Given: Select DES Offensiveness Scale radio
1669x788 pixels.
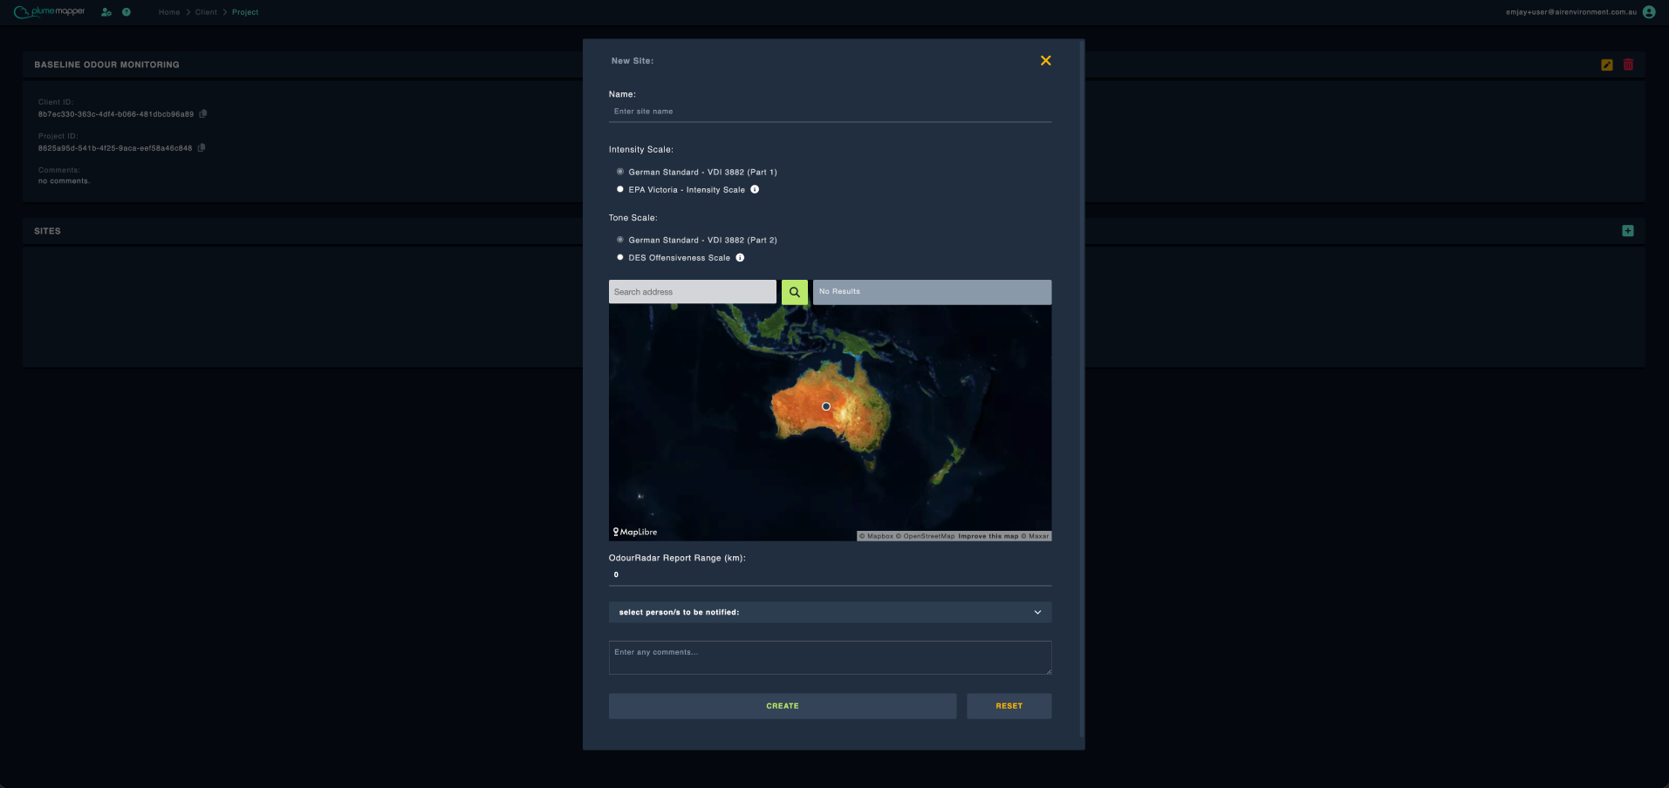Looking at the screenshot, I should tap(620, 257).
